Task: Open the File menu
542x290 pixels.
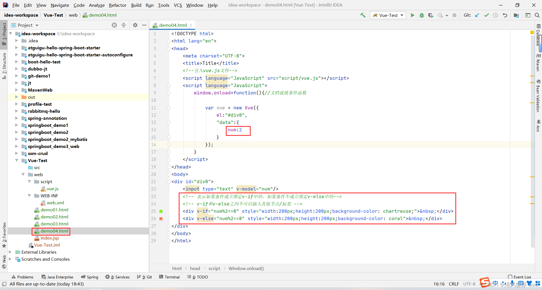Action: 16,5
